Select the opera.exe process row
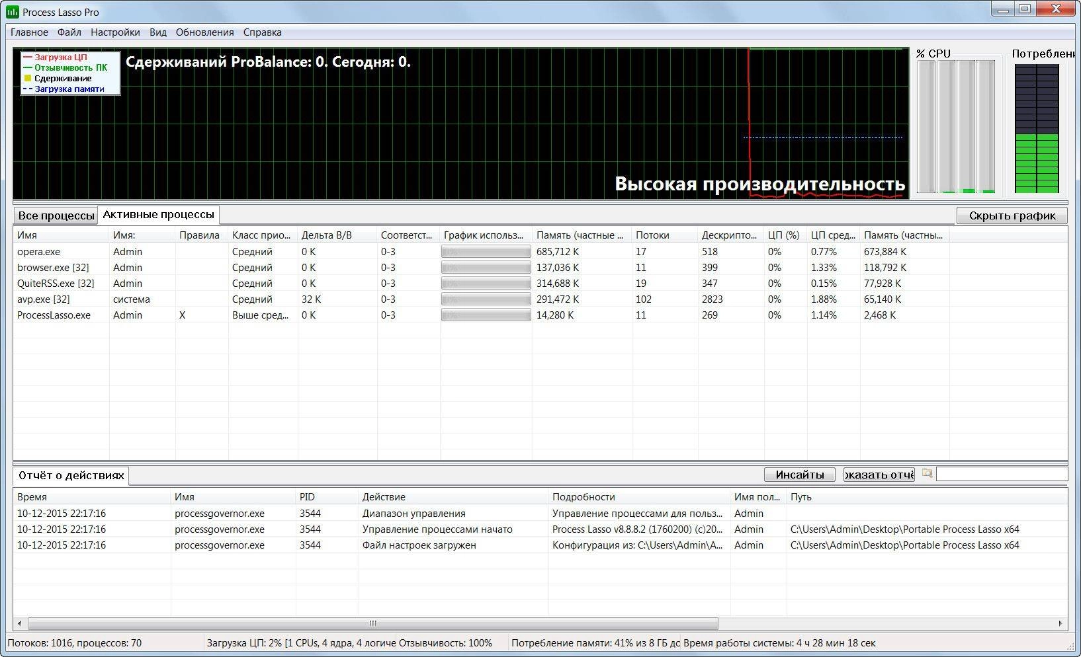 [x=482, y=251]
